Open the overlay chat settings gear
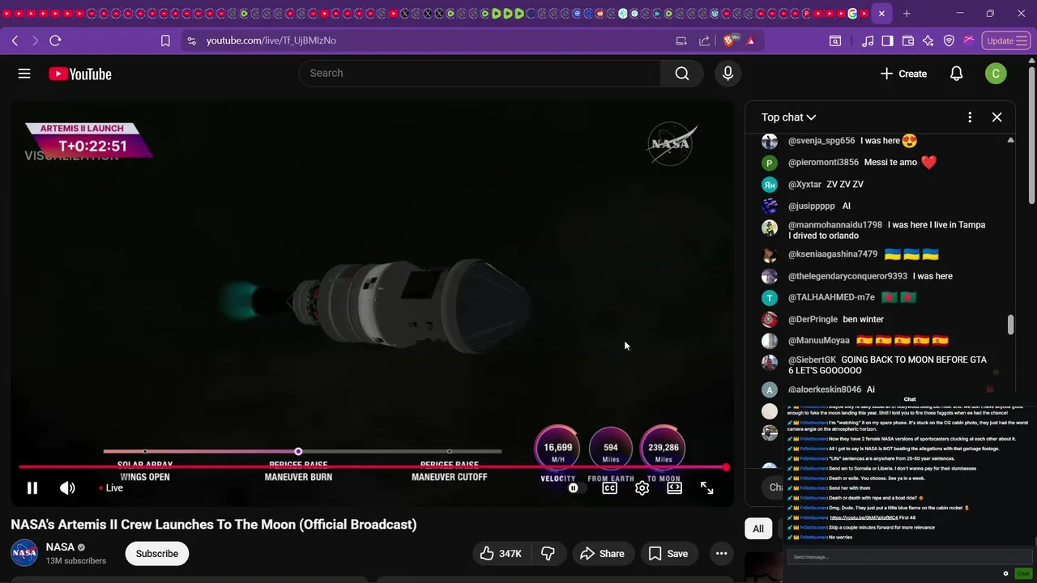 [x=1005, y=573]
